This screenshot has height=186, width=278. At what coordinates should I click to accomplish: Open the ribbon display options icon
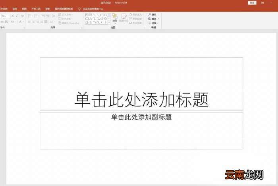(263, 3)
